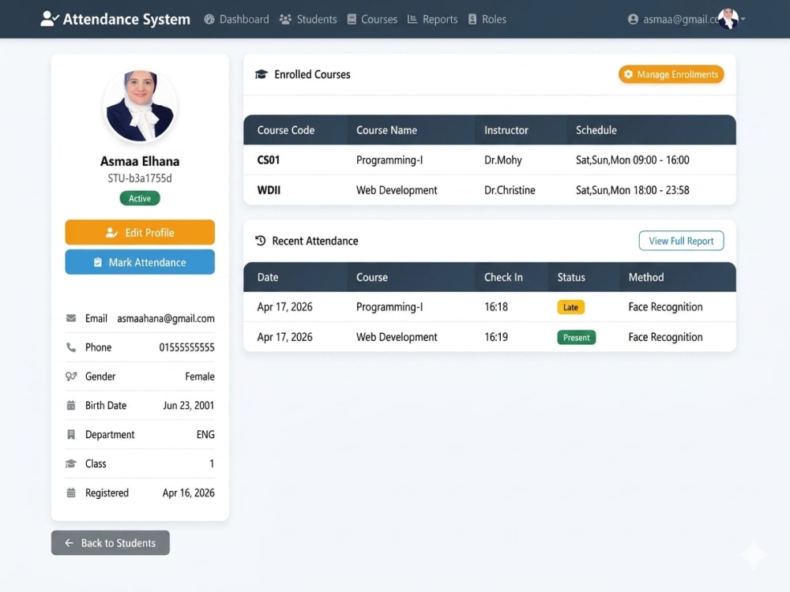The image size is (790, 592).
Task: Click the Dashboard gauge icon
Action: [209, 19]
